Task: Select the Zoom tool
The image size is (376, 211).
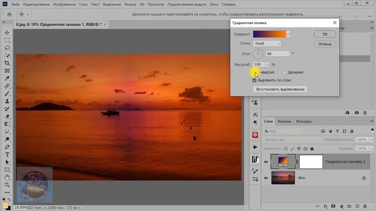Action: point(7,185)
